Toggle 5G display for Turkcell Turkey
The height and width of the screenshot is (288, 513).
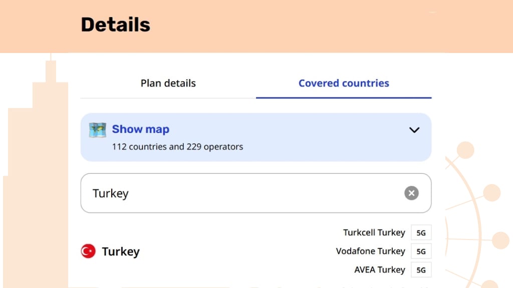pos(421,232)
